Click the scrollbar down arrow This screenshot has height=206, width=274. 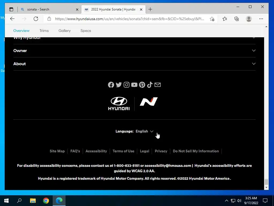pyautogui.click(x=266, y=187)
